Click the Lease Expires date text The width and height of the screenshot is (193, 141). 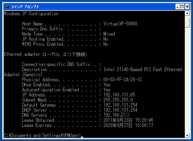point(128,125)
